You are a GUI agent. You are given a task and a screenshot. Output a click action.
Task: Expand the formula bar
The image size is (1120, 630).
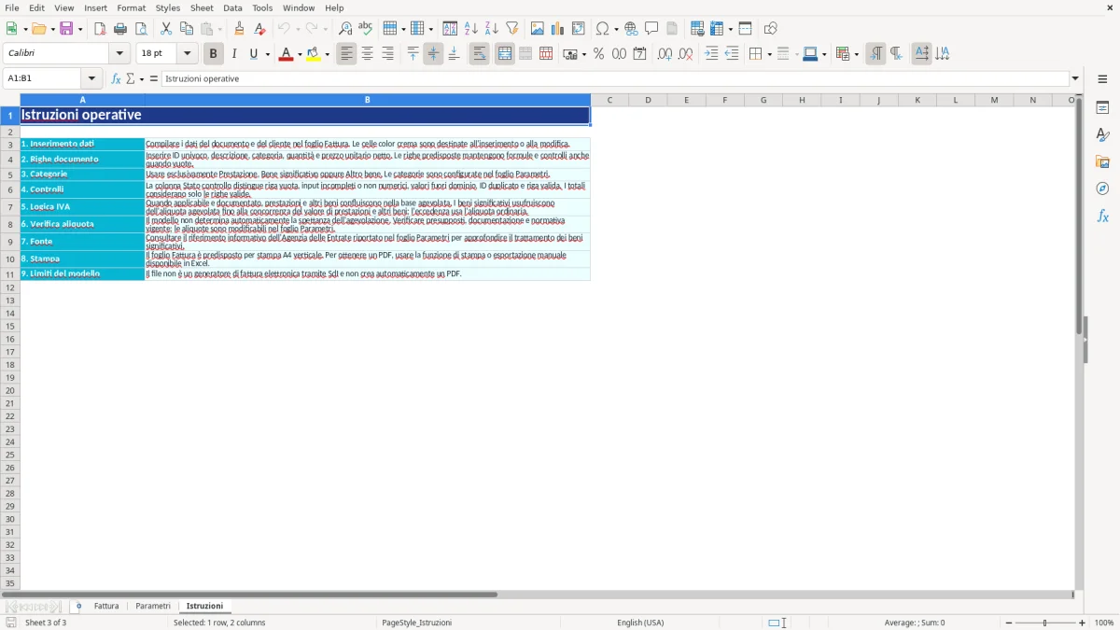tap(1076, 78)
